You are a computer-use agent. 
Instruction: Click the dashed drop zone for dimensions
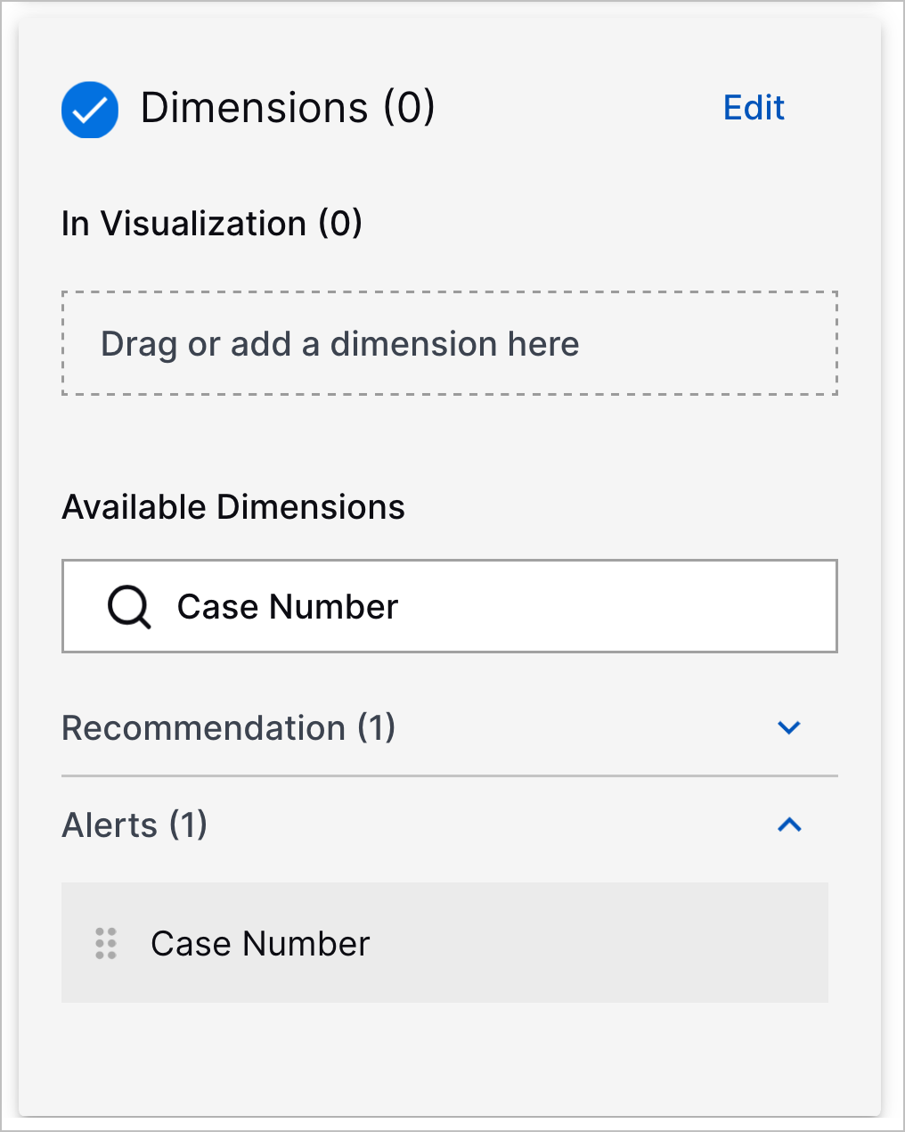click(449, 343)
